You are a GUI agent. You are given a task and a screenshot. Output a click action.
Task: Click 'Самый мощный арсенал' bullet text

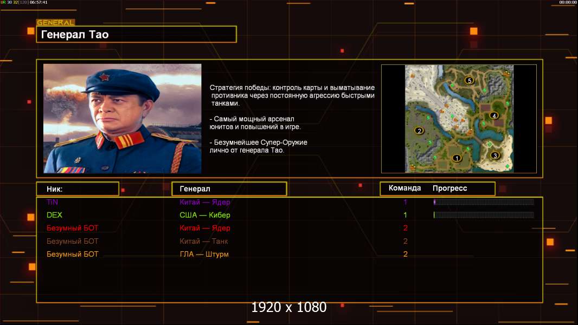(255, 123)
